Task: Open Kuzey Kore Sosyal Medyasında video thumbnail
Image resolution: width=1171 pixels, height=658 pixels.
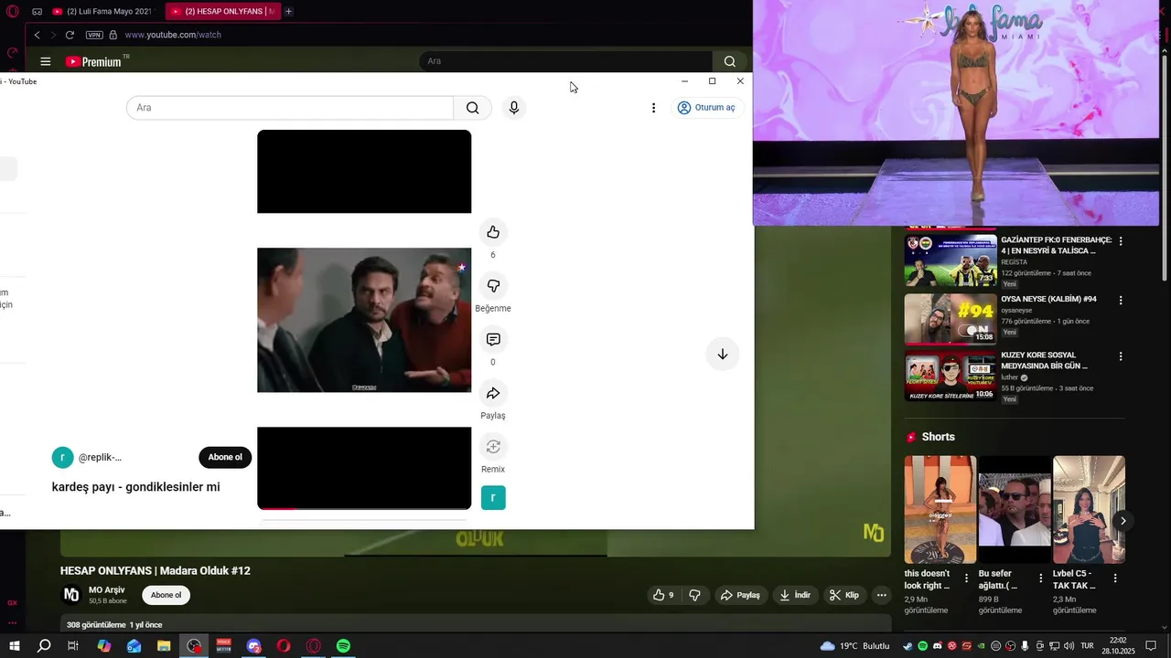Action: coord(951,376)
